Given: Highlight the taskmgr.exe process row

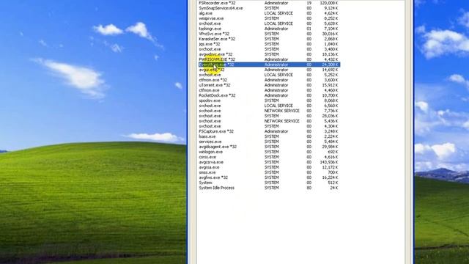Looking at the screenshot, I should pyautogui.click(x=269, y=29).
